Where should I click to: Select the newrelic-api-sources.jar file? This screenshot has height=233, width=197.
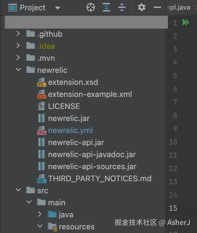pyautogui.click(x=92, y=167)
